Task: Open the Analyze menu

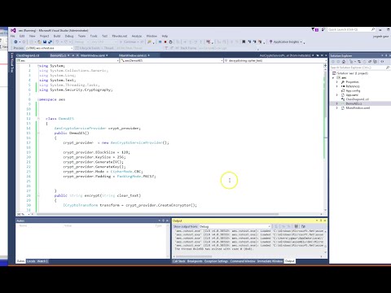Action: click(137, 36)
